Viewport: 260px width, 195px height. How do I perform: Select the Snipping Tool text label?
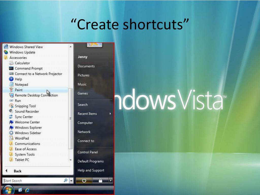point(25,106)
